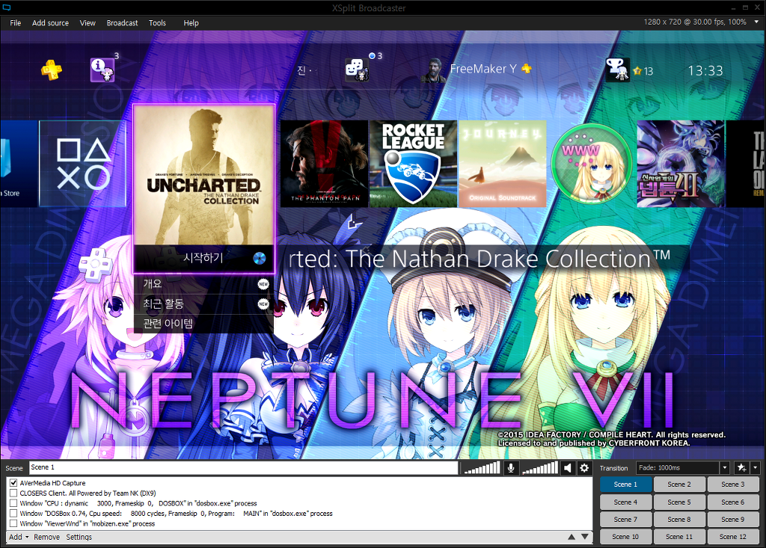
Task: Uncheck AVerMedia HD Capture source
Action: coord(13,482)
